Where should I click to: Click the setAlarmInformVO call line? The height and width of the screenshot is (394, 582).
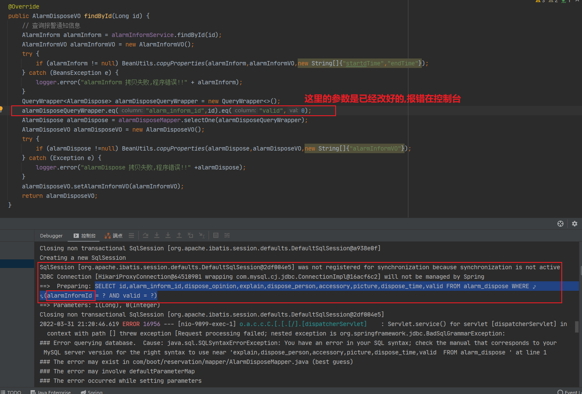(x=103, y=186)
